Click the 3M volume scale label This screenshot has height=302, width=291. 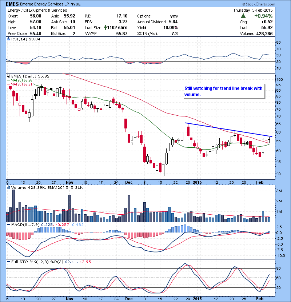click(279, 191)
